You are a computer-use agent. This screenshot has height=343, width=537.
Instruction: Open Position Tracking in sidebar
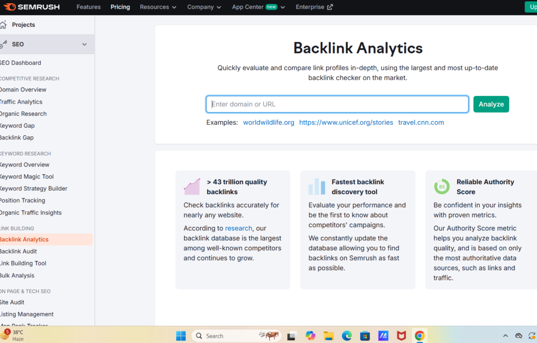point(23,201)
